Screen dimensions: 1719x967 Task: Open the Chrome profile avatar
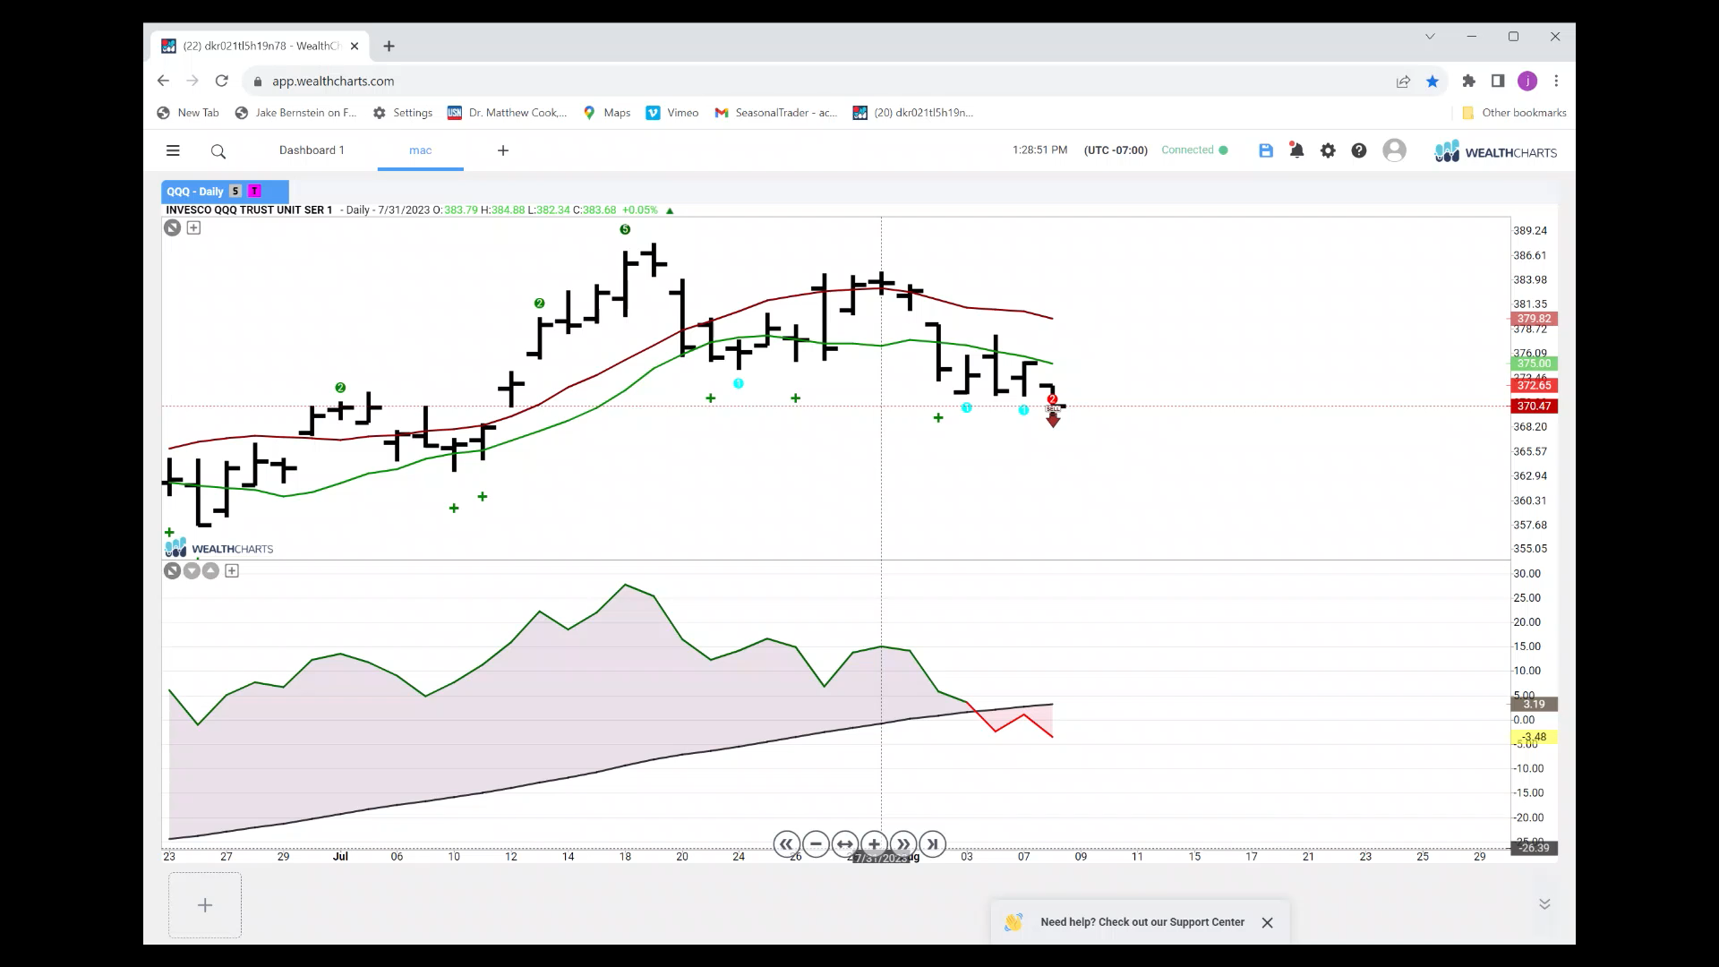tap(1527, 81)
